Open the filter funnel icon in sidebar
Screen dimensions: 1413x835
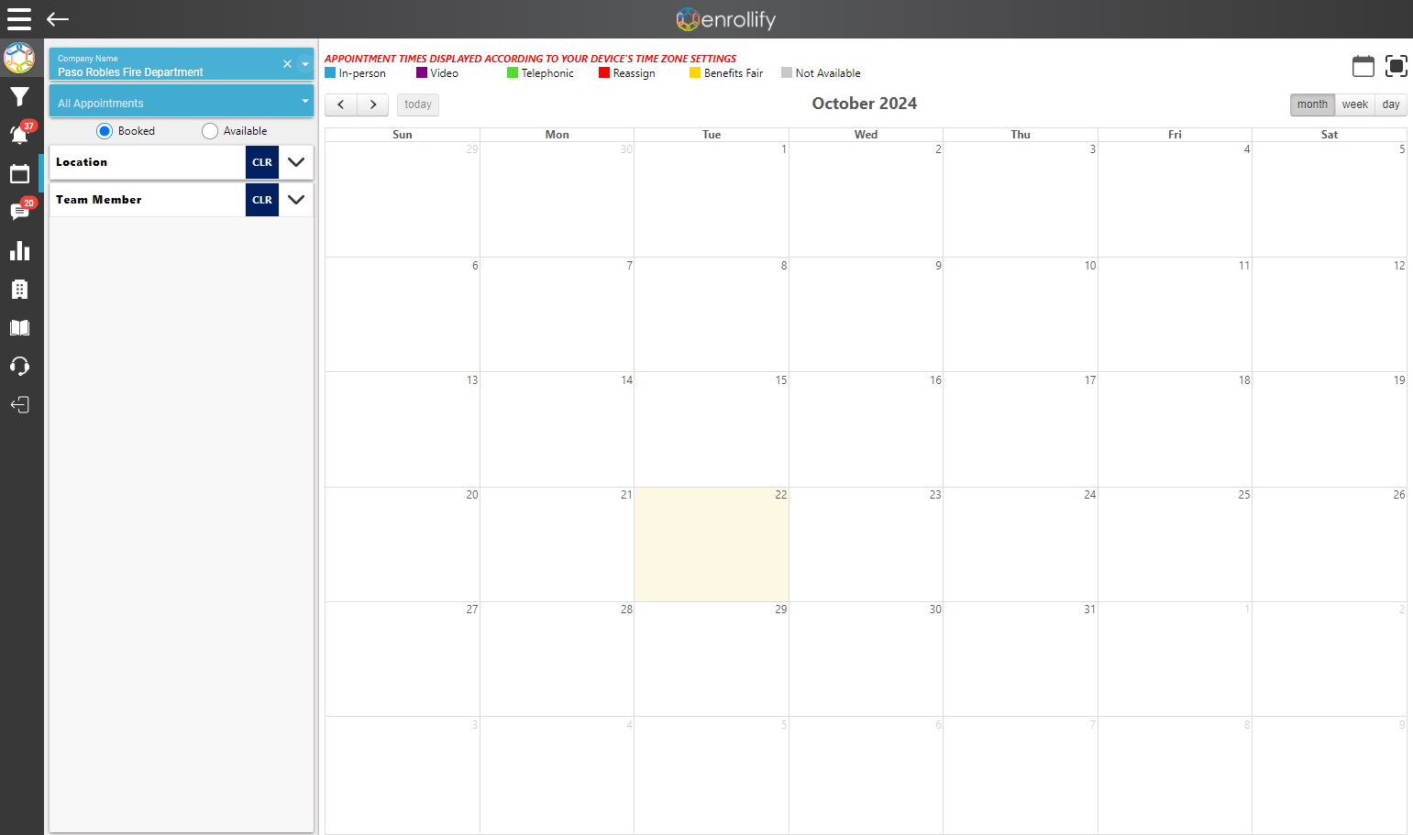[19, 96]
